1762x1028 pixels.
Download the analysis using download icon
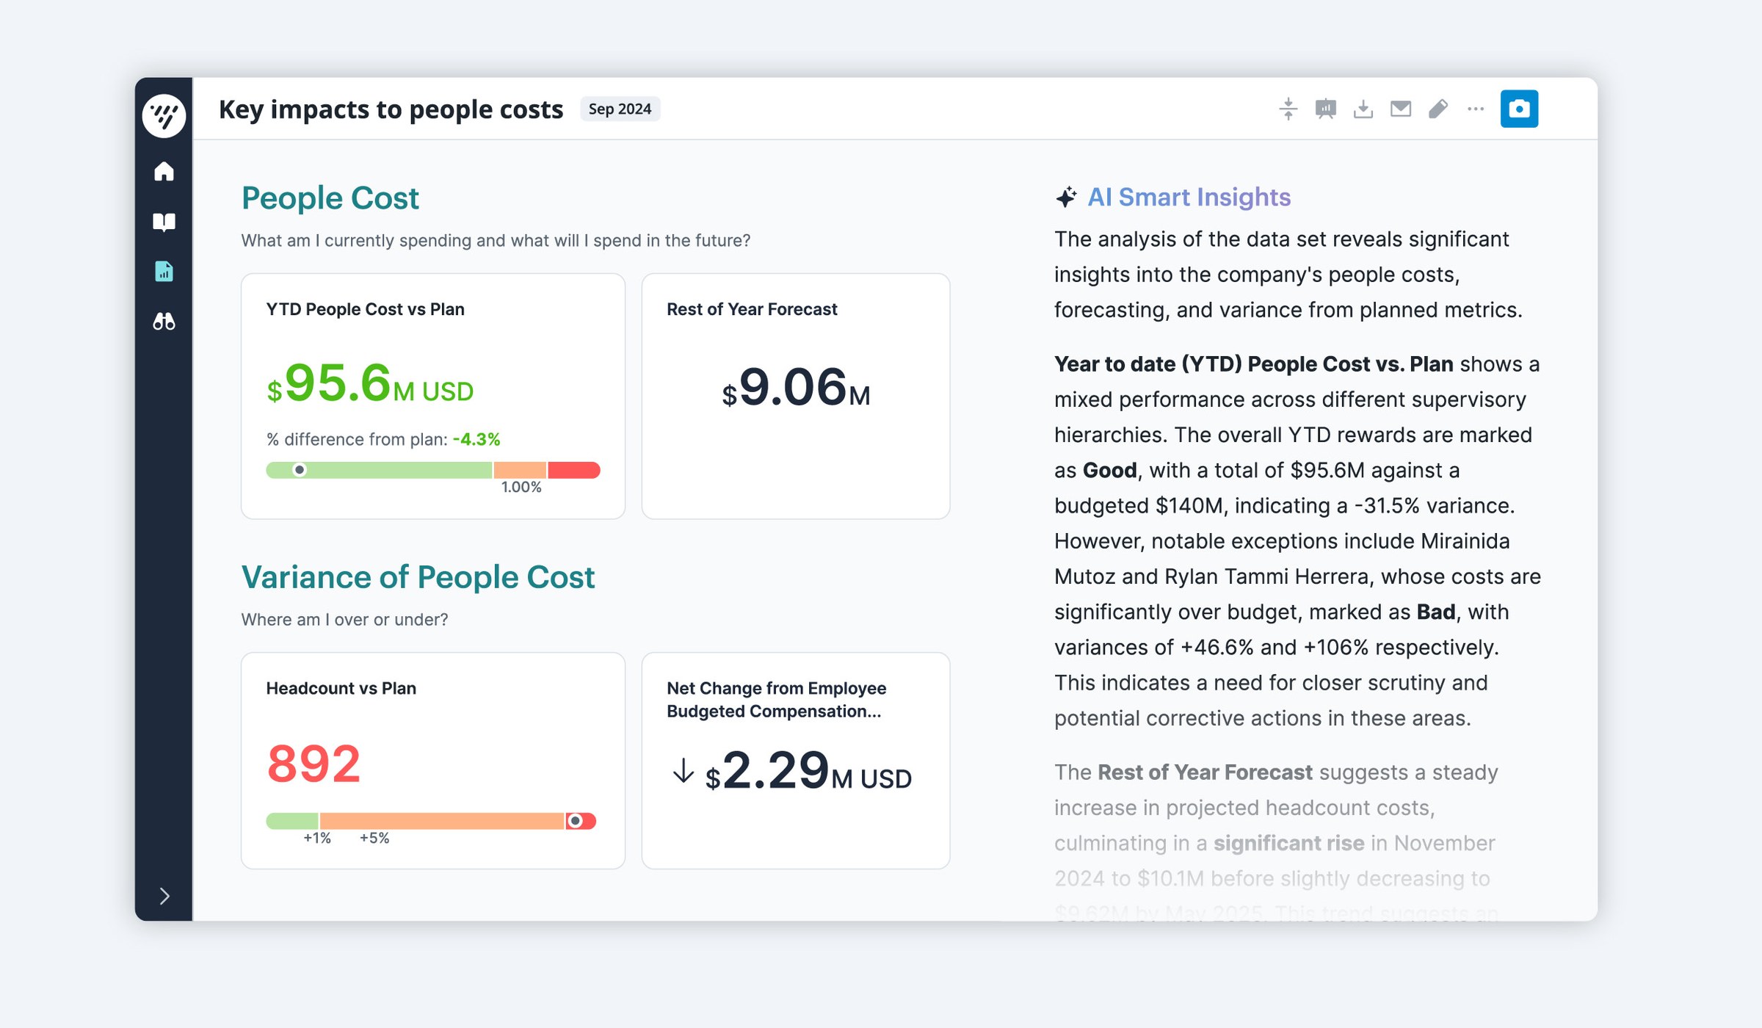tap(1363, 109)
